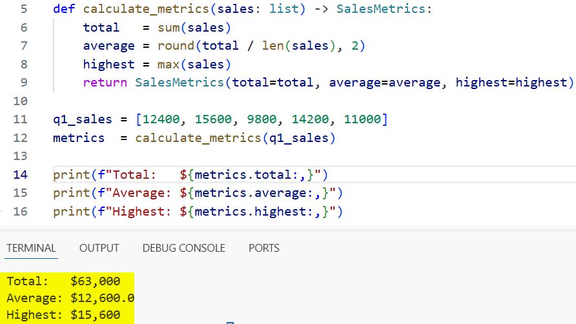Click the 'metrics' variable on line 12

coord(79,137)
